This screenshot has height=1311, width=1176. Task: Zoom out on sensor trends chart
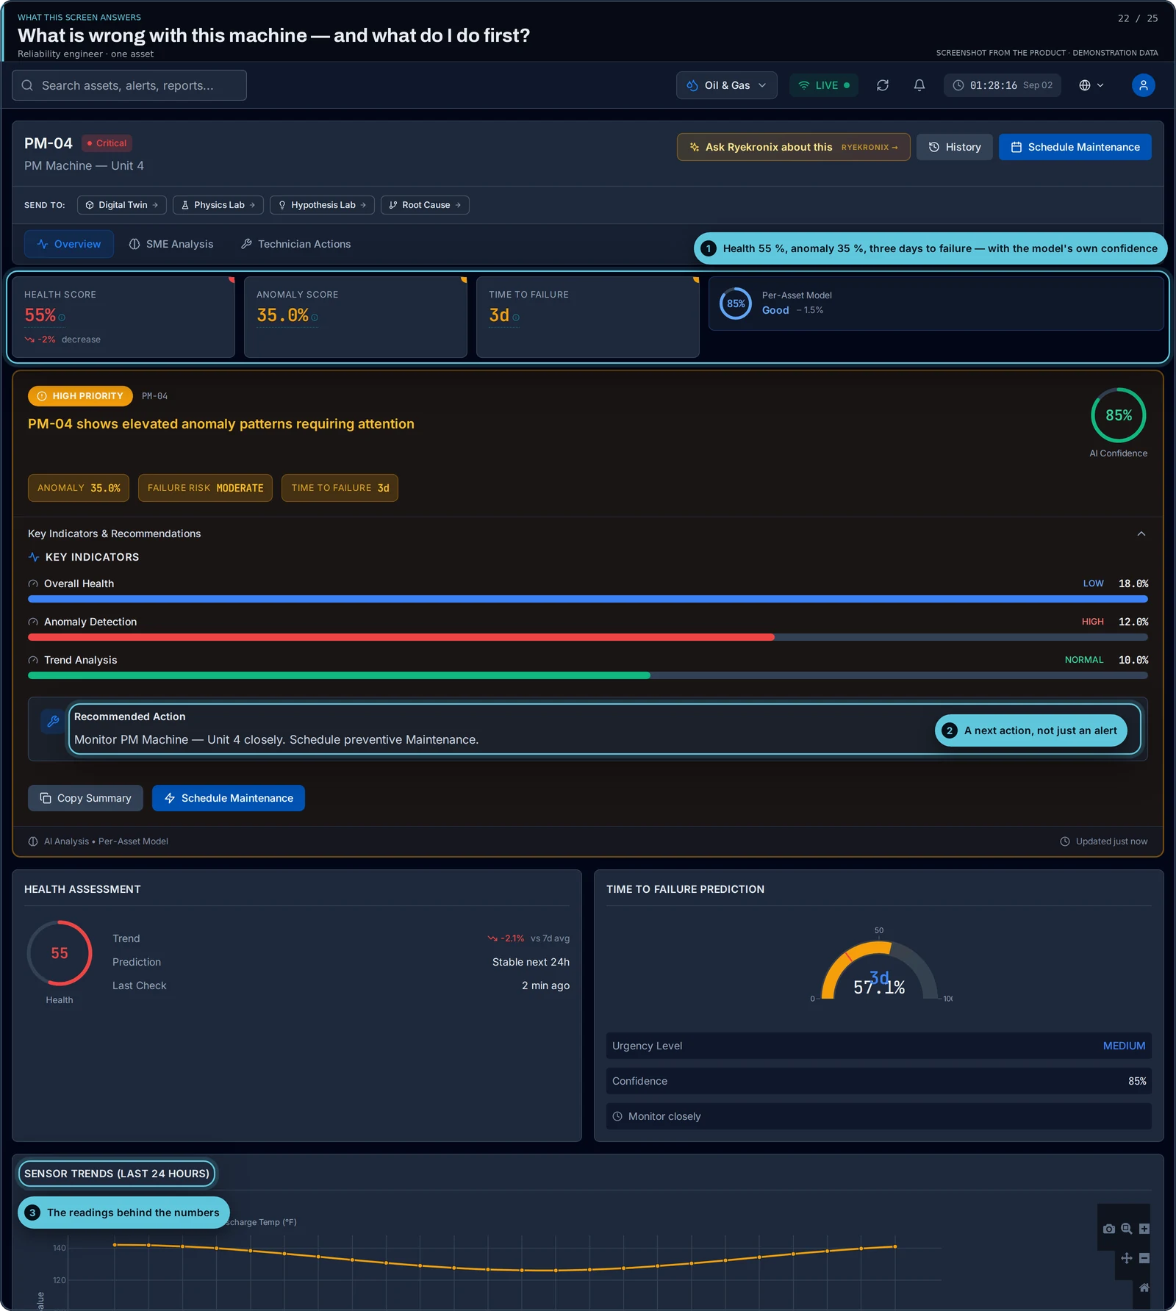pyautogui.click(x=1144, y=1258)
